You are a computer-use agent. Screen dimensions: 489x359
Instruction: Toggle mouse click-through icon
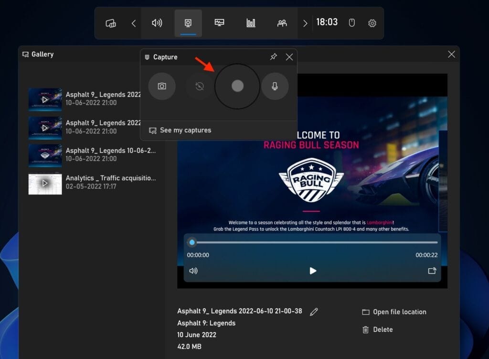[x=351, y=23]
